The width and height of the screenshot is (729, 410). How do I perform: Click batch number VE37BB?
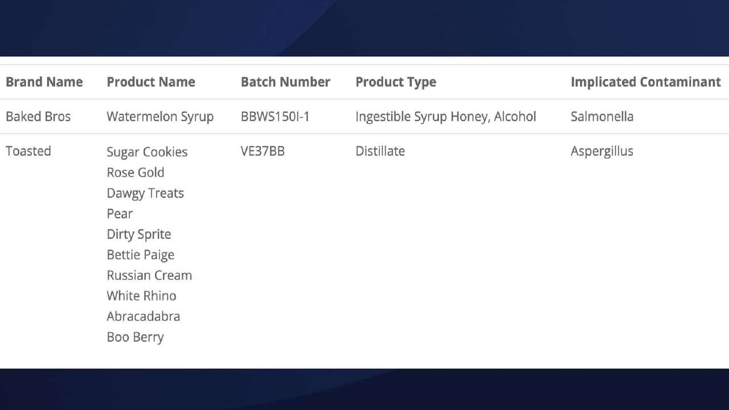pyautogui.click(x=262, y=151)
